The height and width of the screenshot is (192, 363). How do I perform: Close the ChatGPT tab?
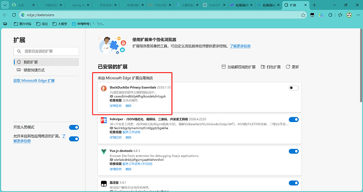[x=224, y=5]
